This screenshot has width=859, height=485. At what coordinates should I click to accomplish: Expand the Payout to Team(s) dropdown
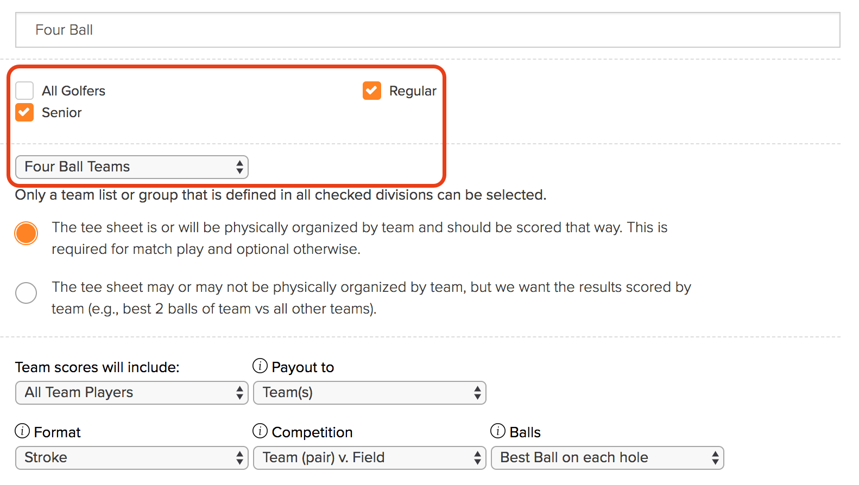370,393
